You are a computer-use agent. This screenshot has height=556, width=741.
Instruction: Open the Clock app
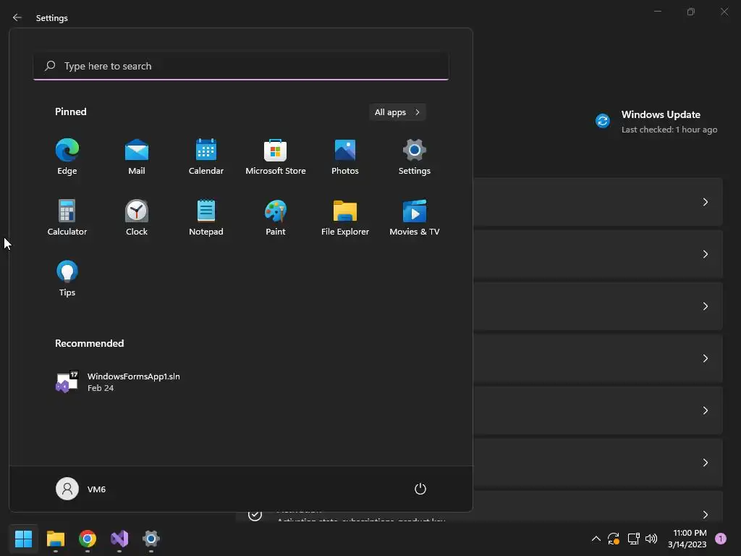137,218
